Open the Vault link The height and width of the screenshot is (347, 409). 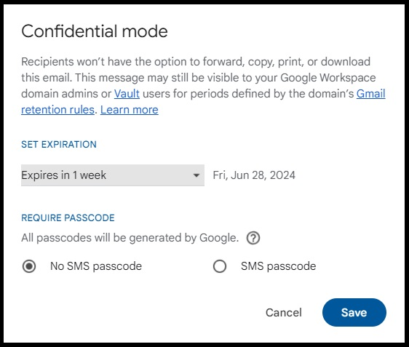click(127, 94)
